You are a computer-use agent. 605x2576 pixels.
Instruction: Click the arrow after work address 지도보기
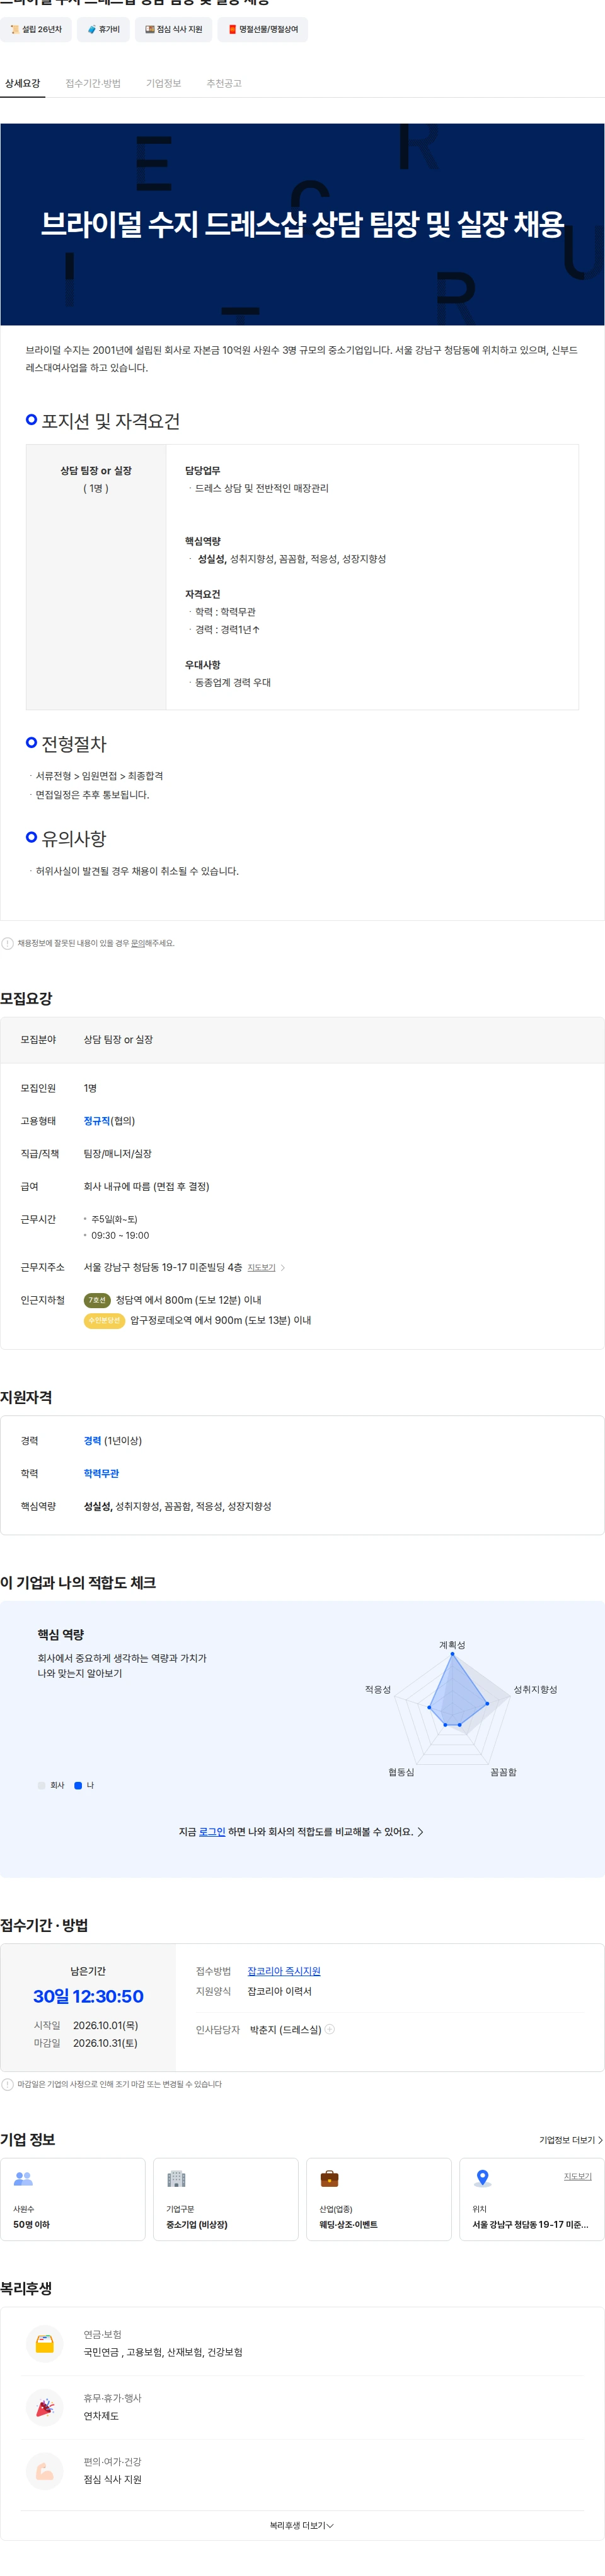282,1268
